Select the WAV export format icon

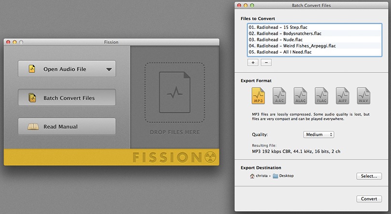pyautogui.click(x=363, y=96)
